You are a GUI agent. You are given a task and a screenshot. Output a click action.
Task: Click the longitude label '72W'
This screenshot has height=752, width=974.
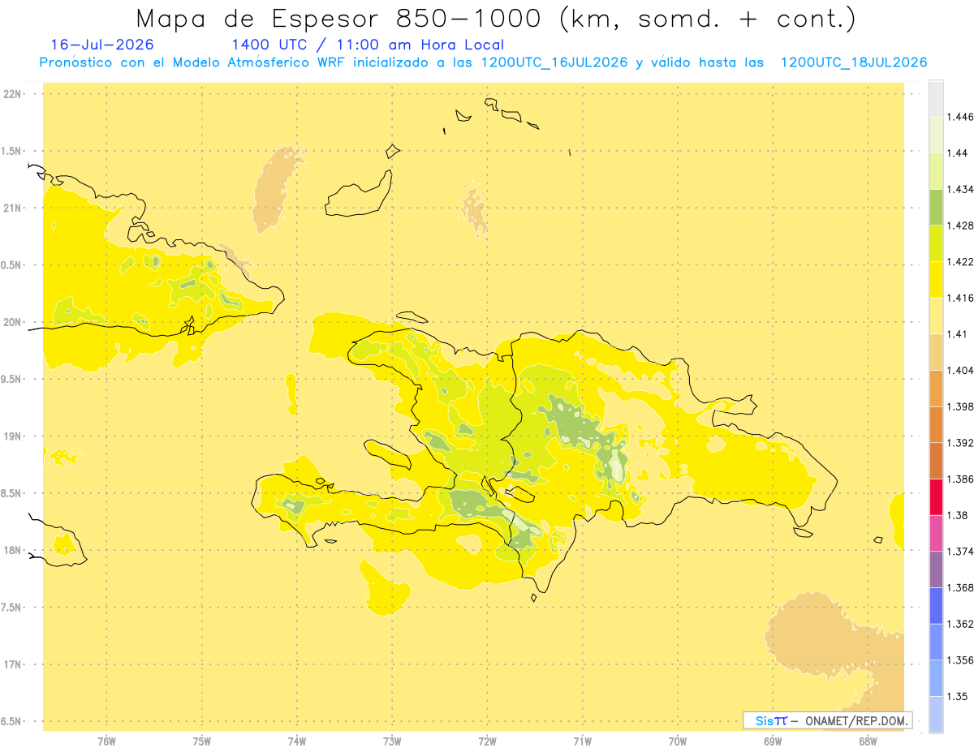pos(487,741)
